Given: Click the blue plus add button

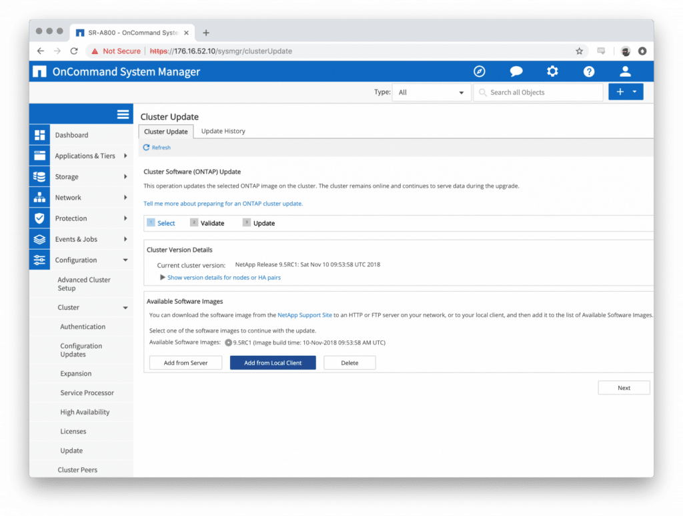Looking at the screenshot, I should tap(620, 91).
